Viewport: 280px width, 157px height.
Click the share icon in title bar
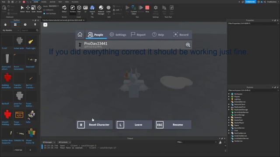click(265, 2)
